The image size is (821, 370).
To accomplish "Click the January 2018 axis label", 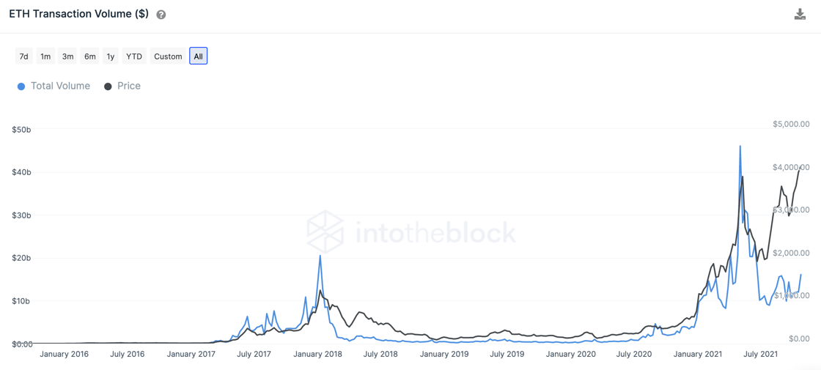I will coord(317,355).
